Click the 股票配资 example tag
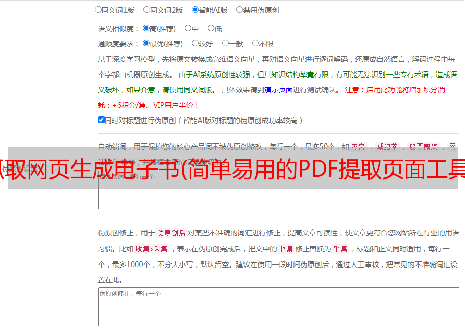465x336 pixels. (x=424, y=147)
